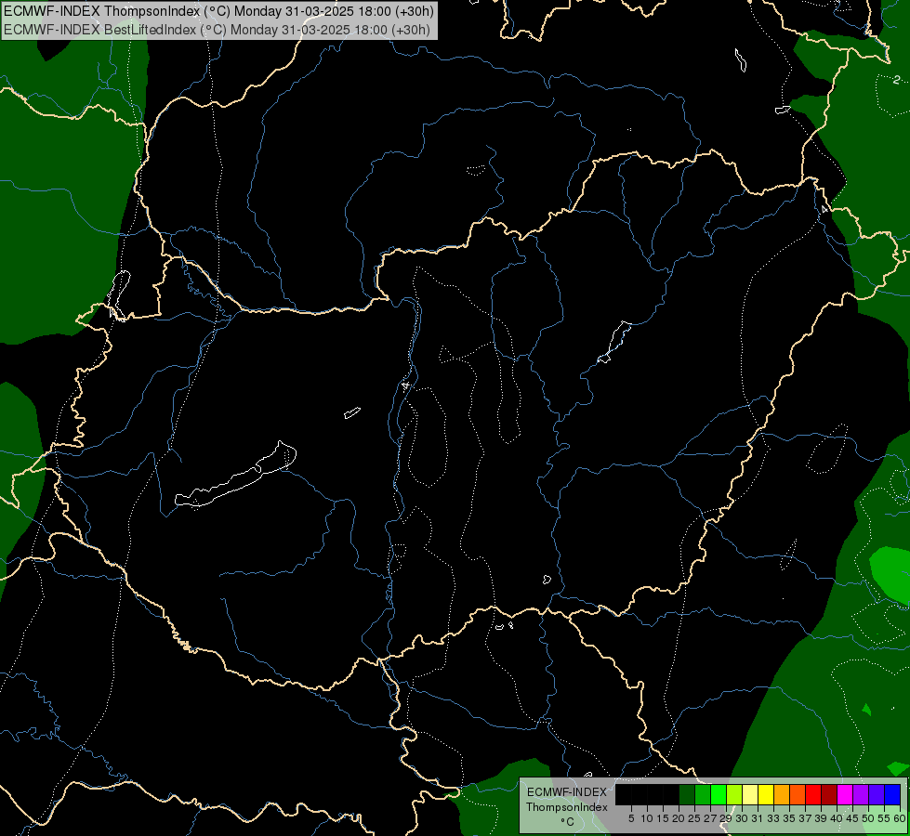
Task: Click the legend tick value 50
Action: (868, 818)
